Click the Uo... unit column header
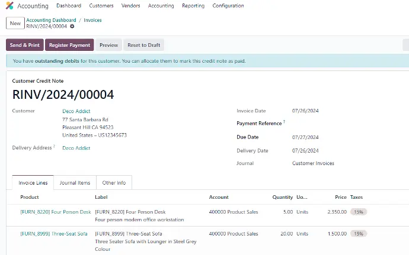This screenshot has height=255, width=409. click(302, 197)
